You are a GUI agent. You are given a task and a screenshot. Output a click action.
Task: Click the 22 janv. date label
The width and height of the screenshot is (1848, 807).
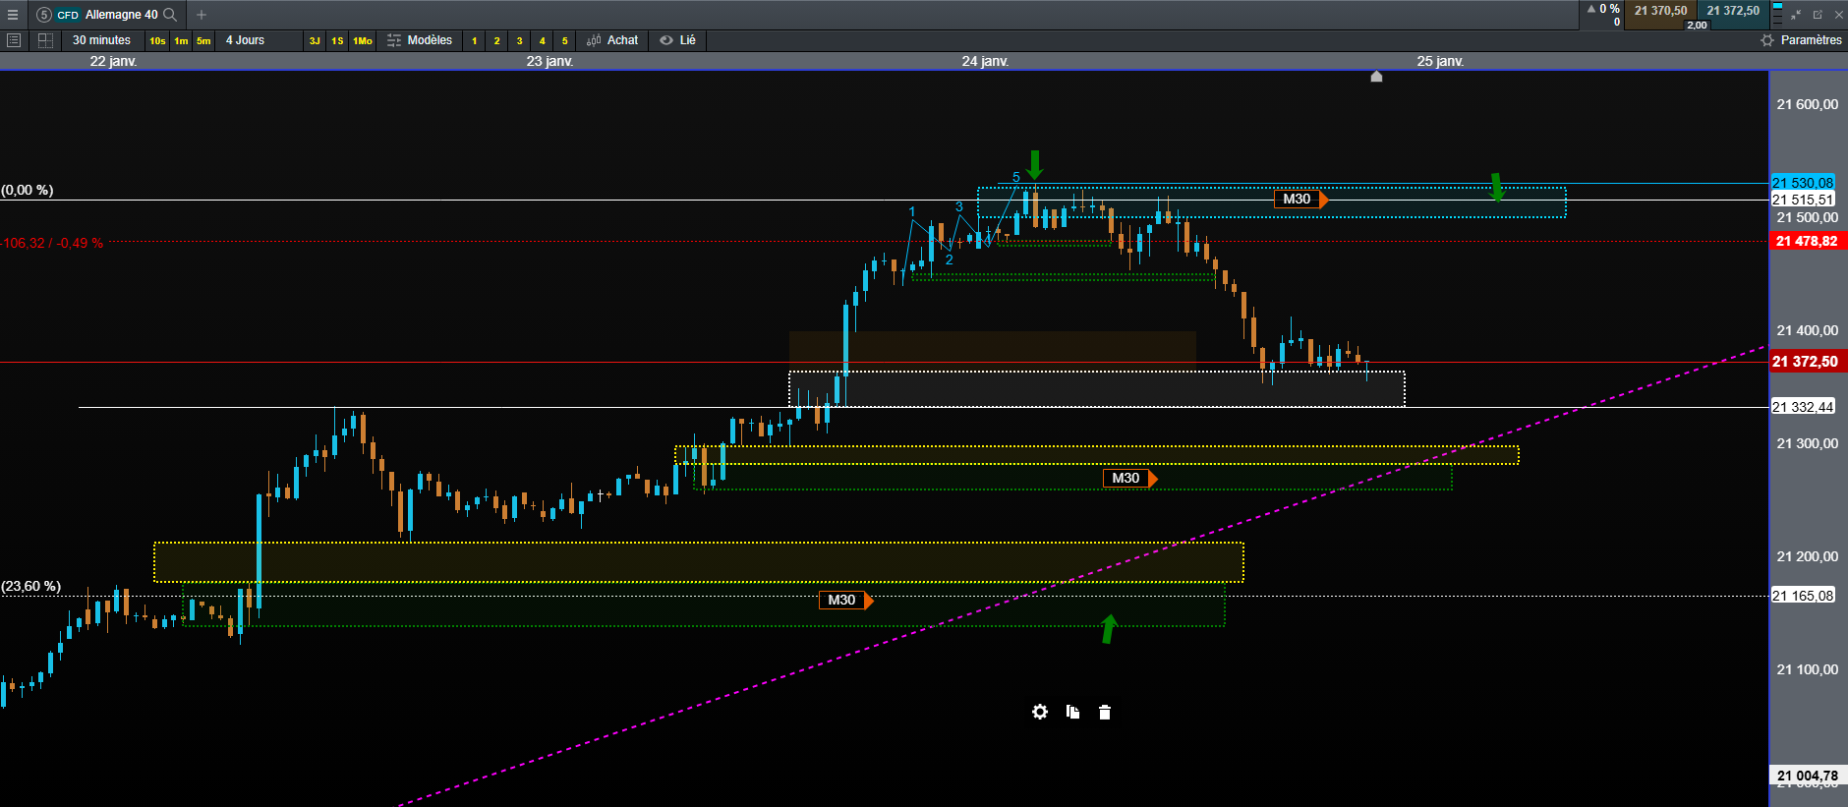tap(113, 61)
